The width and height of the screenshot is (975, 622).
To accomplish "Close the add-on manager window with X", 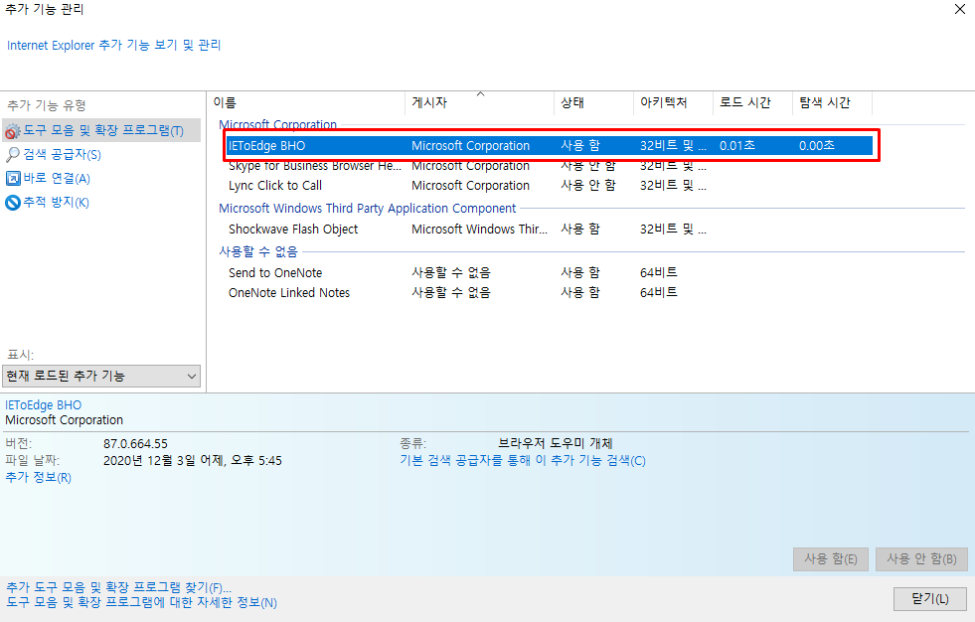I will [959, 9].
